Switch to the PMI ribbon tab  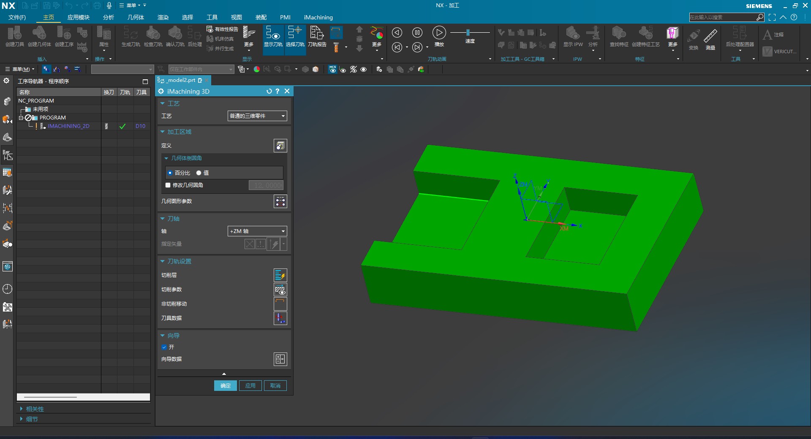click(285, 17)
